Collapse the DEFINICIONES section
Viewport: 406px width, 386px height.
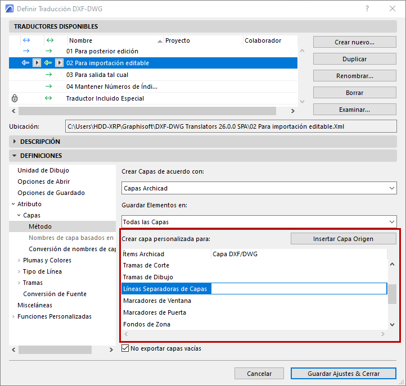[15, 156]
